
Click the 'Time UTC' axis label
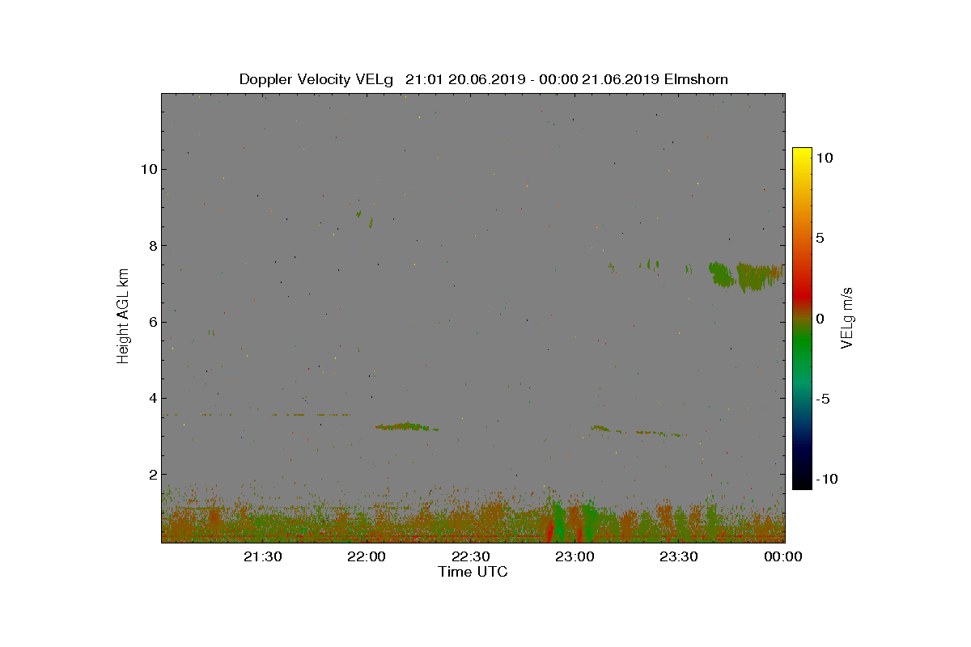click(x=473, y=572)
